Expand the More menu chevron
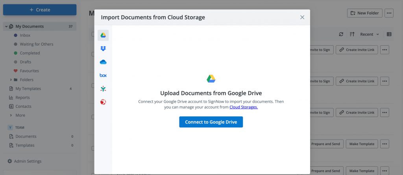Screen dimensions: 403x175 pos(11,115)
